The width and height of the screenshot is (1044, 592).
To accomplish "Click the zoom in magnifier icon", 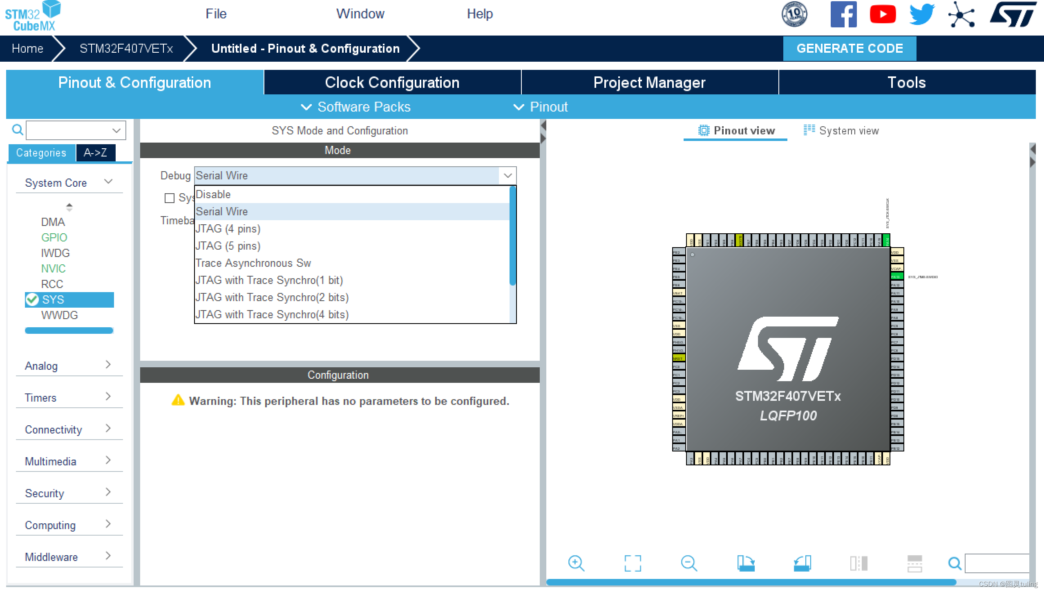I will click(576, 563).
